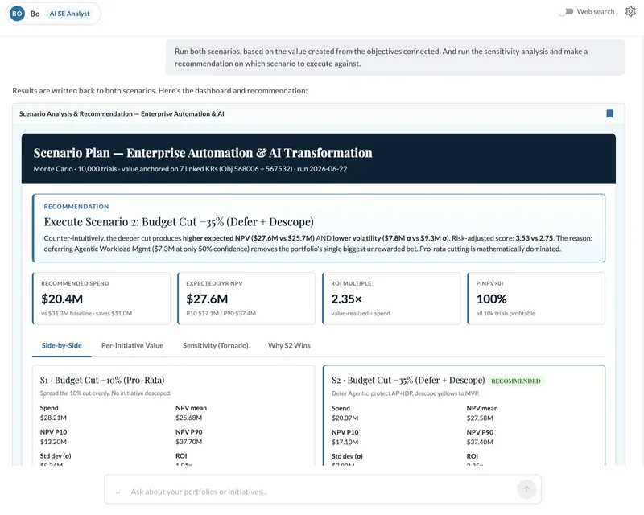Click the Recommended Spend $20.4M card

[x=101, y=299]
